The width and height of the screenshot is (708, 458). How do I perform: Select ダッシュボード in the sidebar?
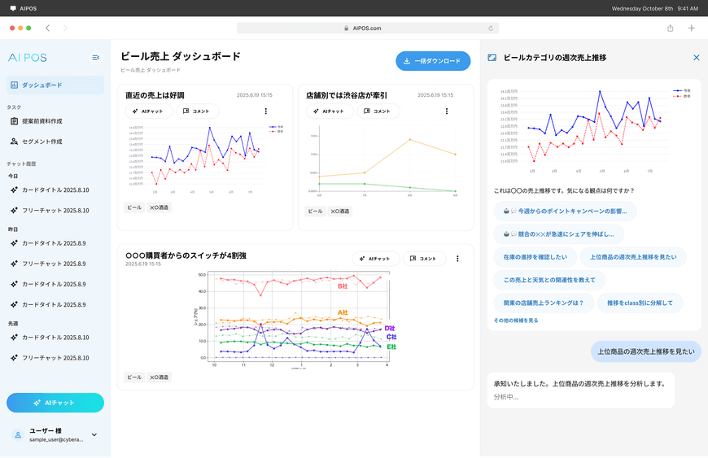tap(55, 85)
